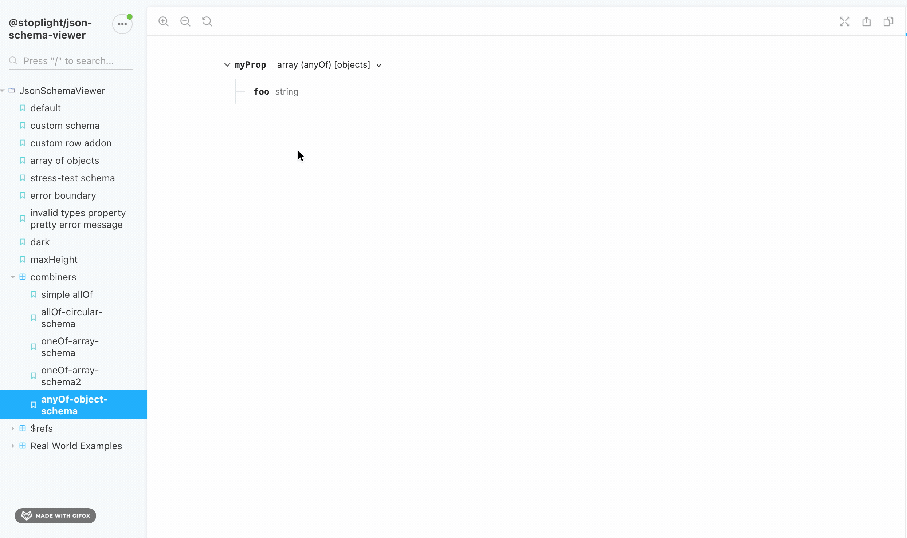Open the dark story
This screenshot has height=538, width=907.
[40, 242]
